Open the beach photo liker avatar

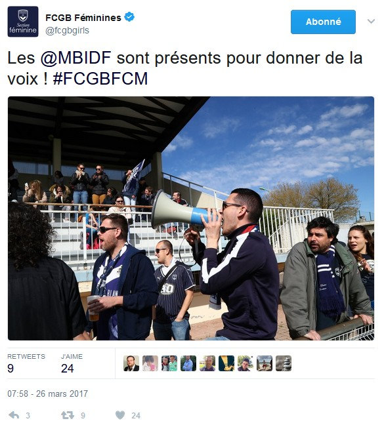[265, 363]
